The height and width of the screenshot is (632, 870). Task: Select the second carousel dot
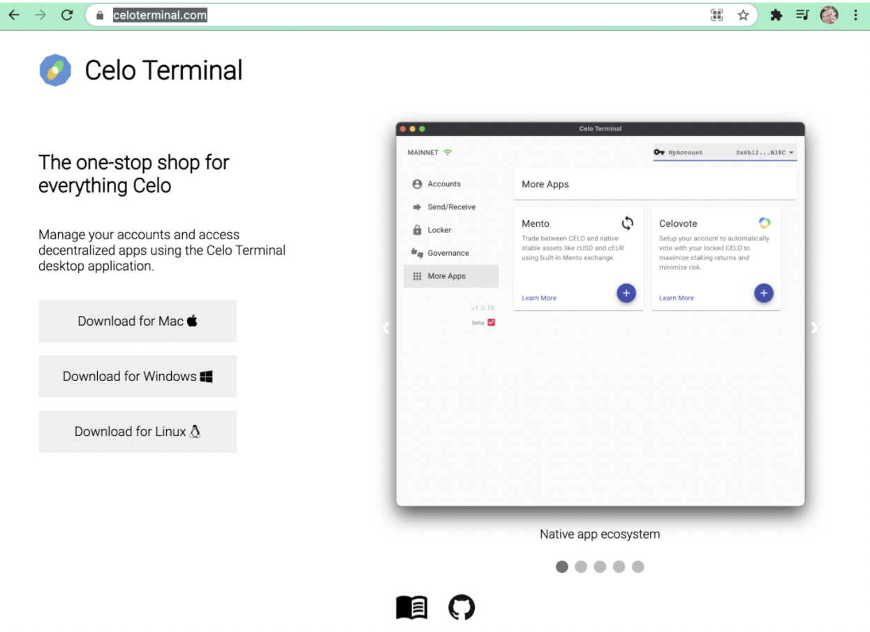pyautogui.click(x=581, y=566)
